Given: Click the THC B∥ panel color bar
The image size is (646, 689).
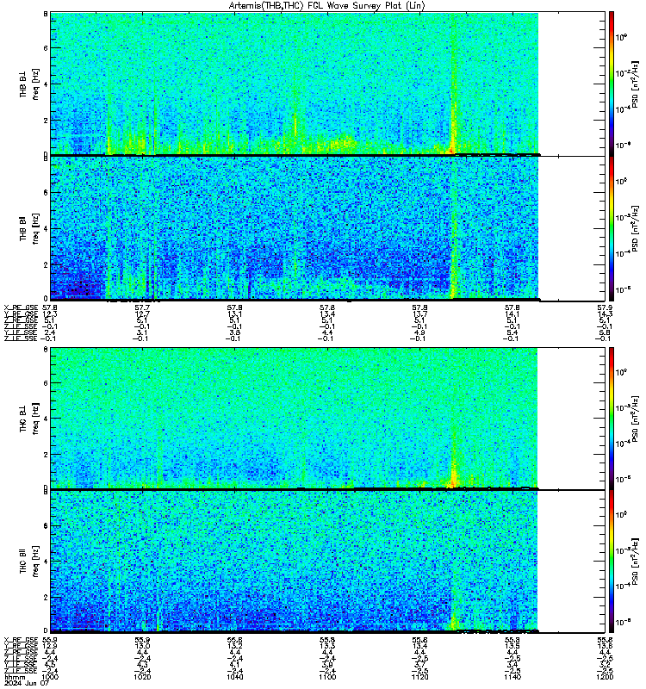Looking at the screenshot, I should click(x=612, y=562).
